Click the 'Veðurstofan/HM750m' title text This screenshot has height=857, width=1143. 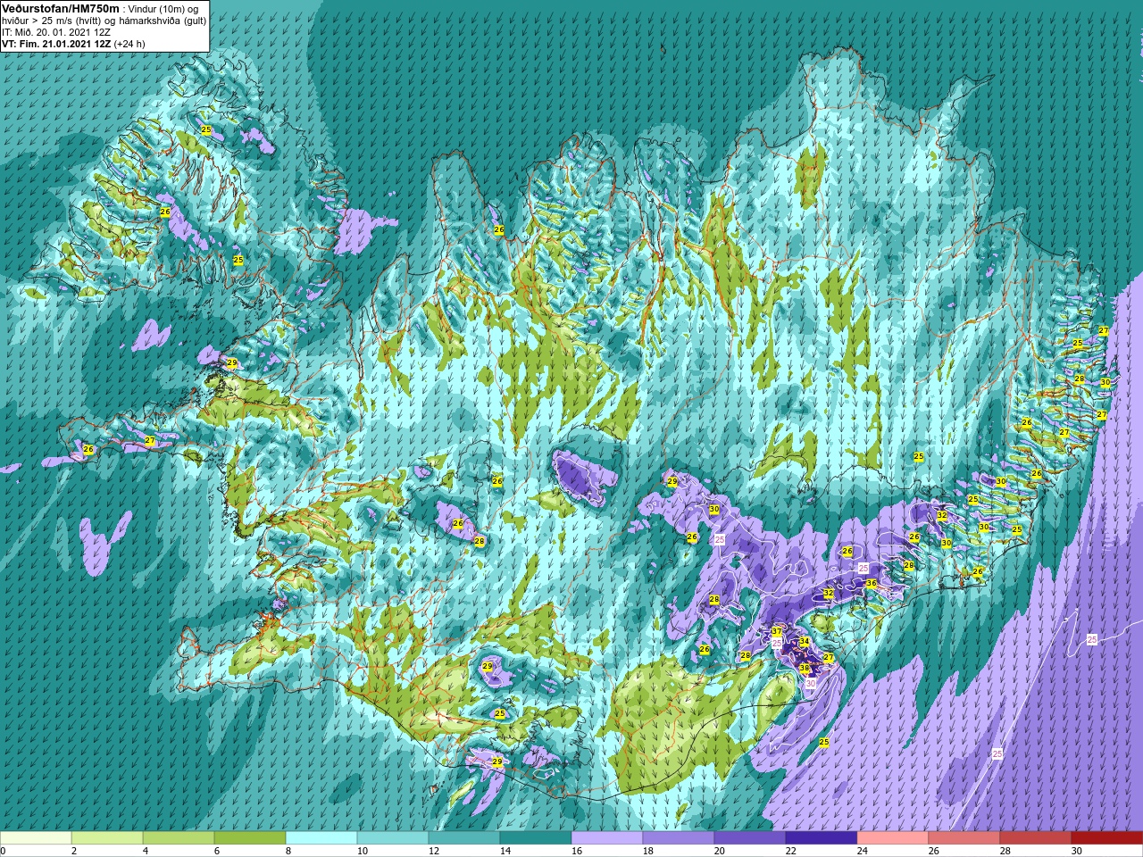coord(60,8)
